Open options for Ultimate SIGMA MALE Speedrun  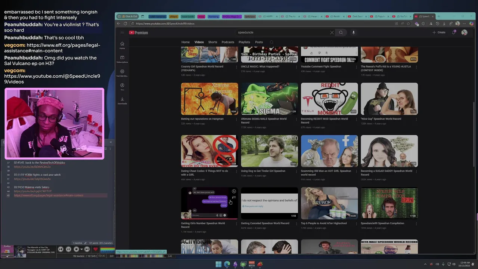(x=297, y=119)
